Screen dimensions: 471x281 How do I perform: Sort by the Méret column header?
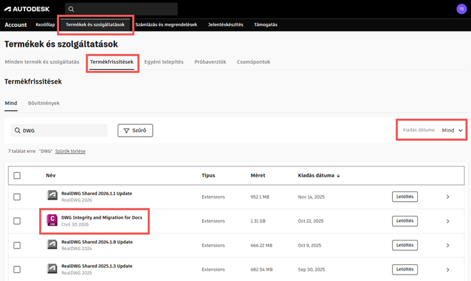(258, 175)
